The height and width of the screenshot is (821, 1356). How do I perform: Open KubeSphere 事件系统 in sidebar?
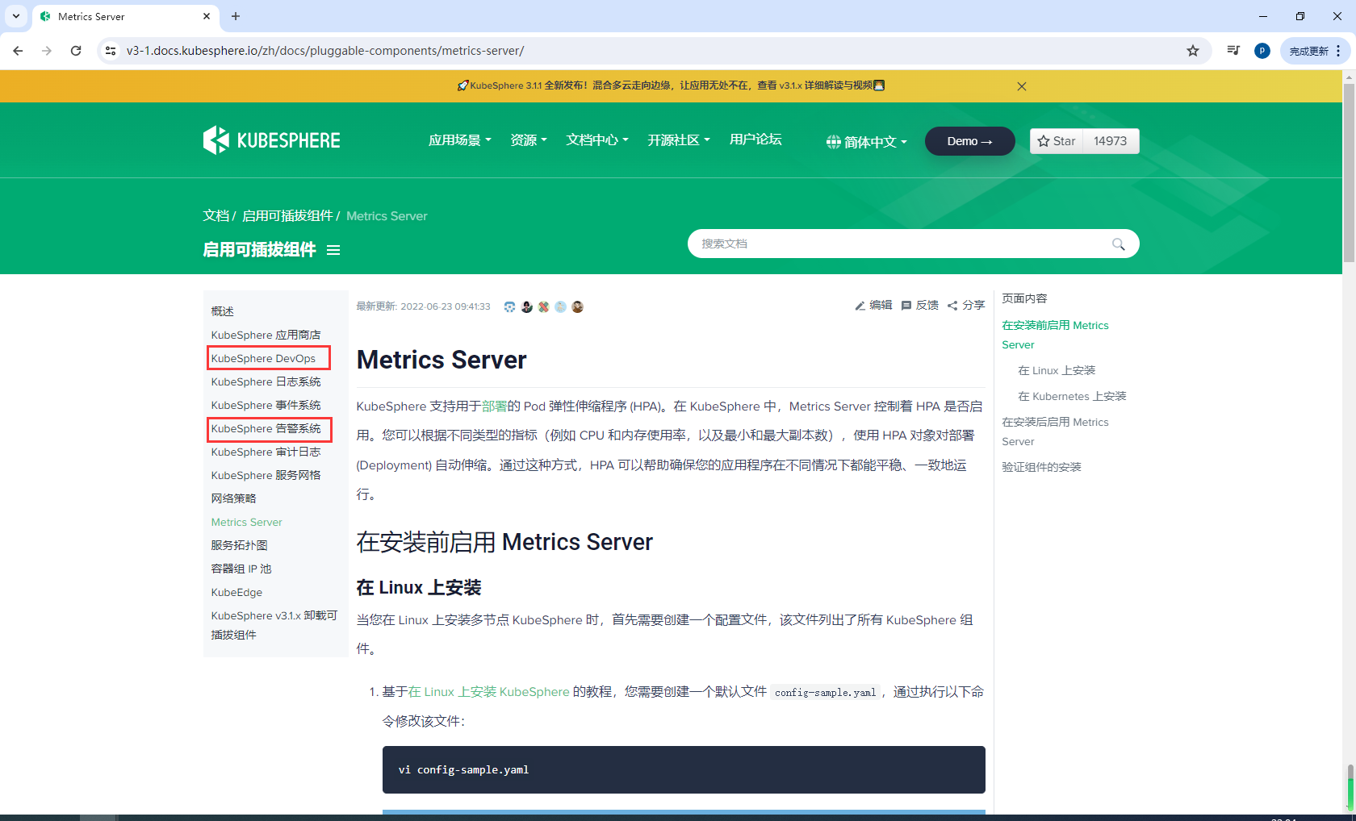266,405
